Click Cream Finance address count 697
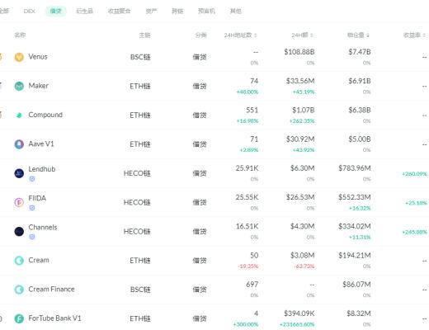Image resolution: width=429 pixels, height=330 pixels. [x=252, y=285]
